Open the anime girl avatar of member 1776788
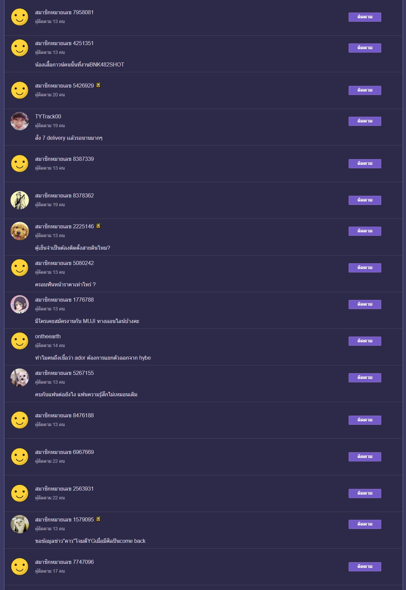Viewport: 406px width, 590px height. 20,304
